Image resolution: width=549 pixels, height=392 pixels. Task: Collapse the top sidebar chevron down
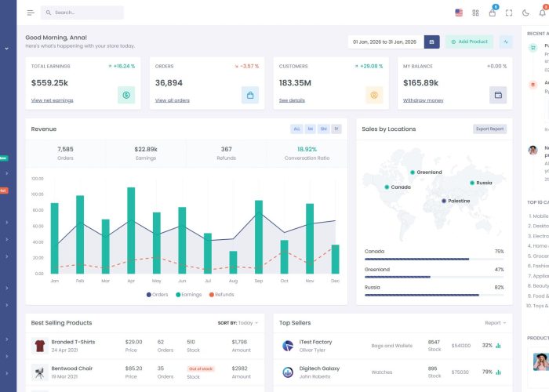point(6,49)
